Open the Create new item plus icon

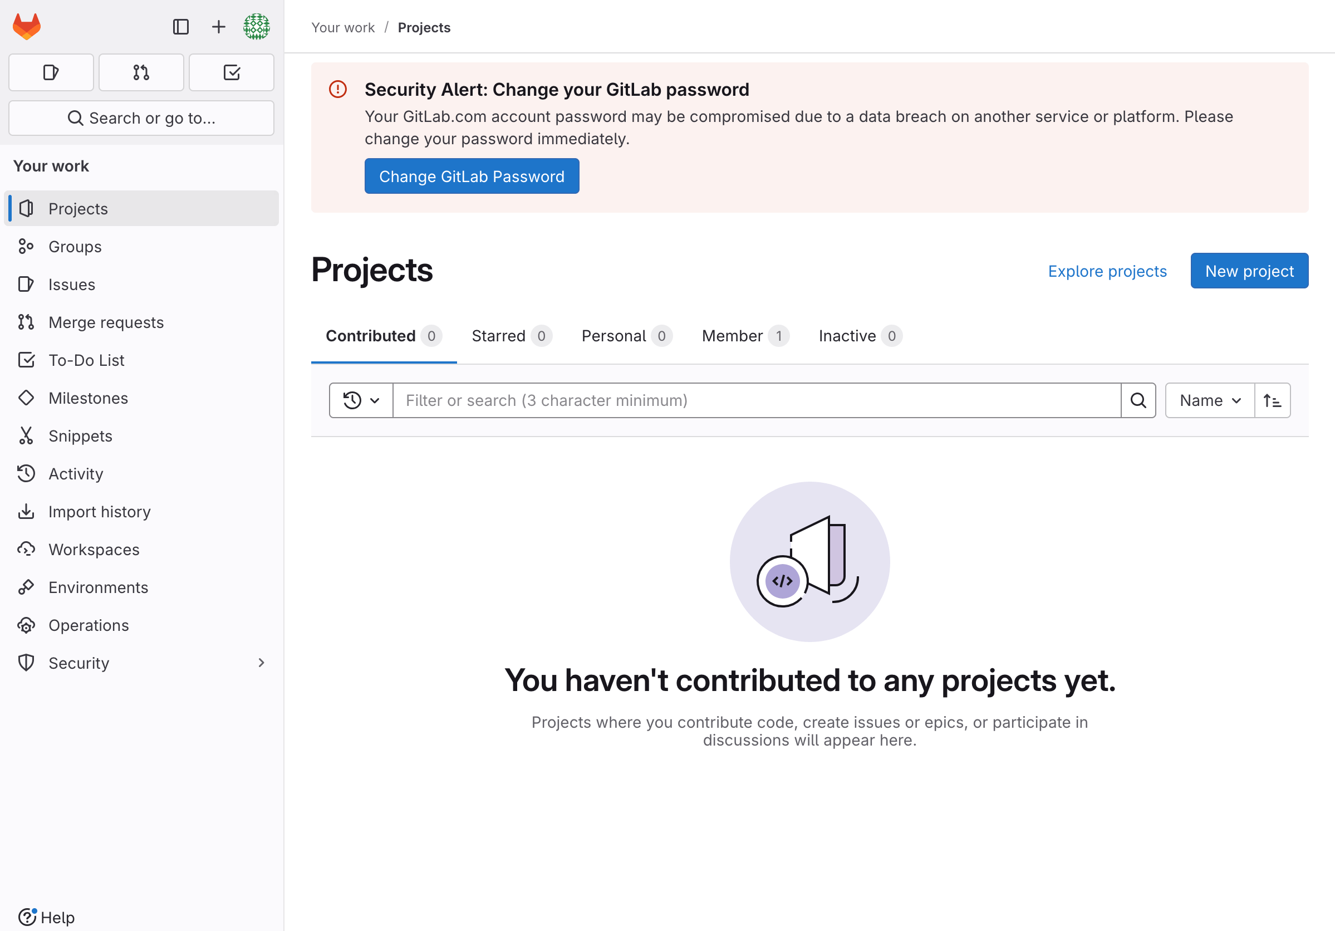(218, 27)
